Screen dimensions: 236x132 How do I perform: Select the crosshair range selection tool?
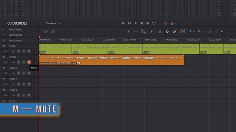[136, 31]
